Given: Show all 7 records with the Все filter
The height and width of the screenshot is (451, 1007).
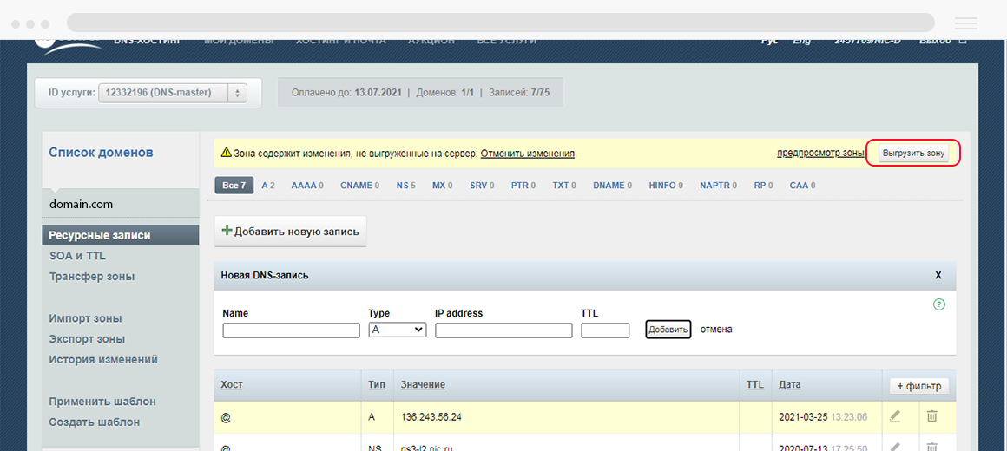Looking at the screenshot, I should [x=234, y=186].
